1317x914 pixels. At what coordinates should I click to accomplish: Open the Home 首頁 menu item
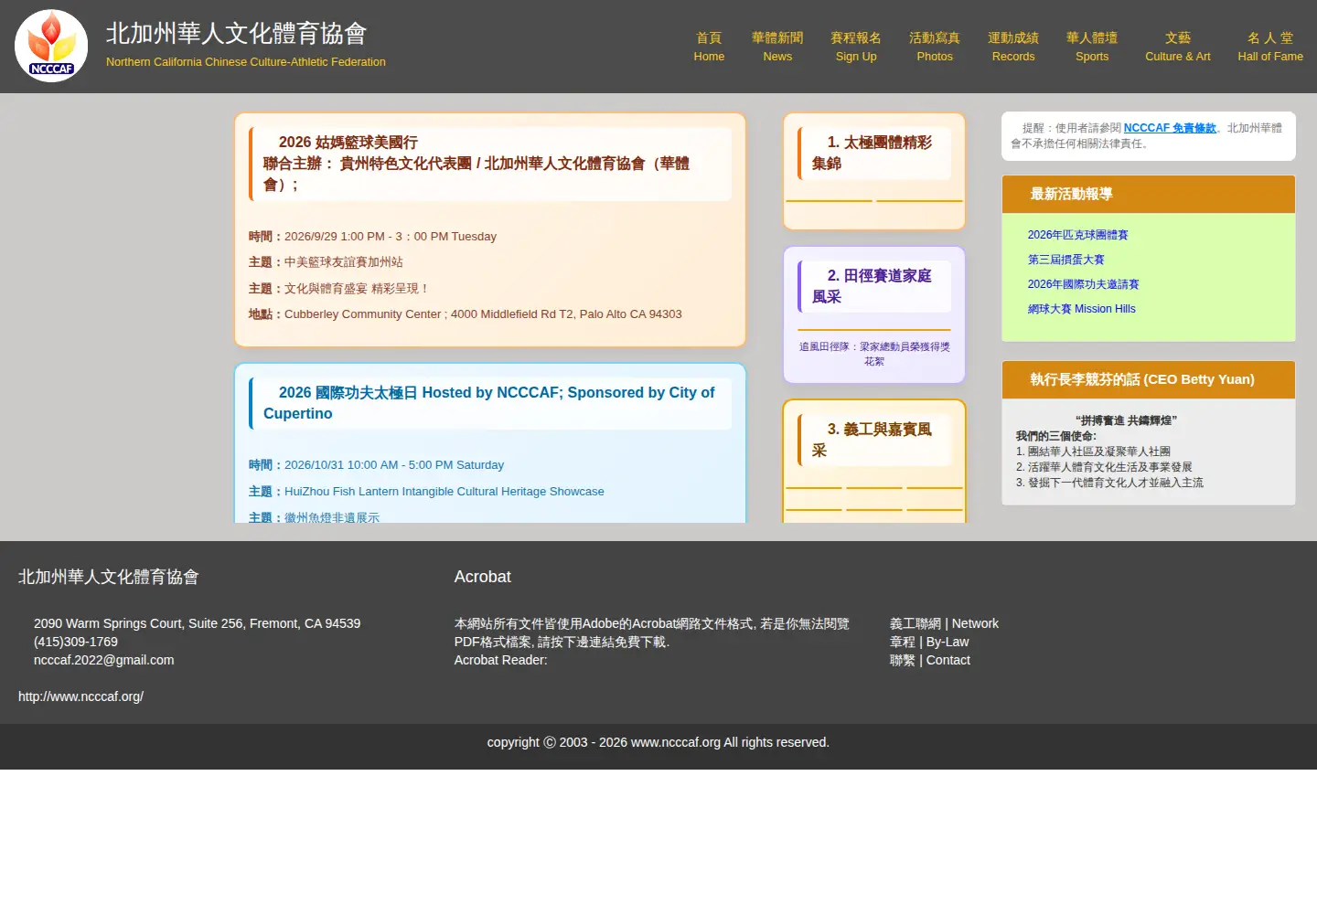pos(709,47)
